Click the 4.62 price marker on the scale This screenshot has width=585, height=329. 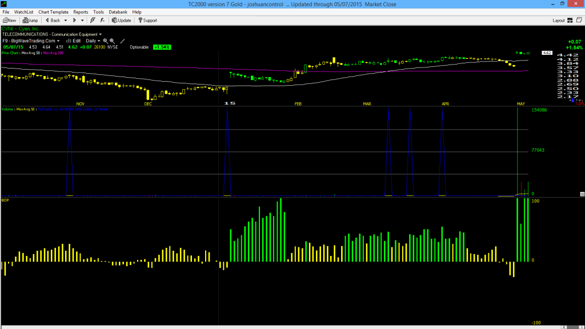[547, 53]
